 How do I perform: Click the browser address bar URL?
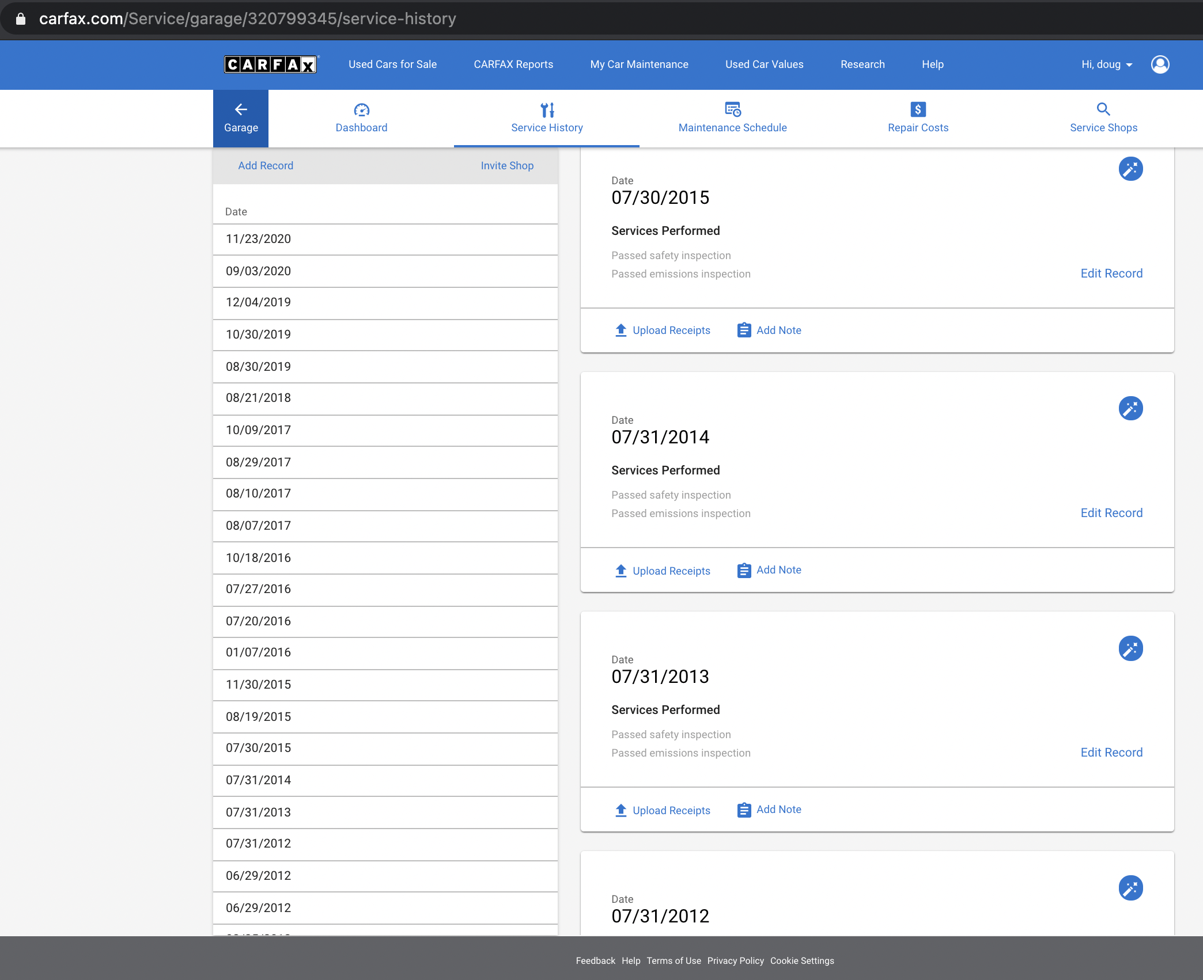[x=248, y=18]
